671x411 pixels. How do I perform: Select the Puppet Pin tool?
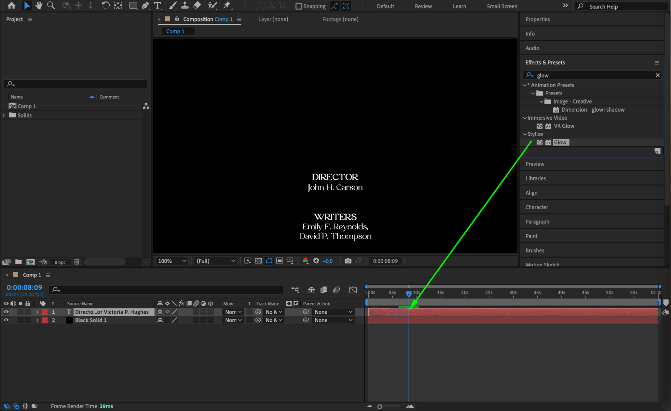tap(227, 5)
